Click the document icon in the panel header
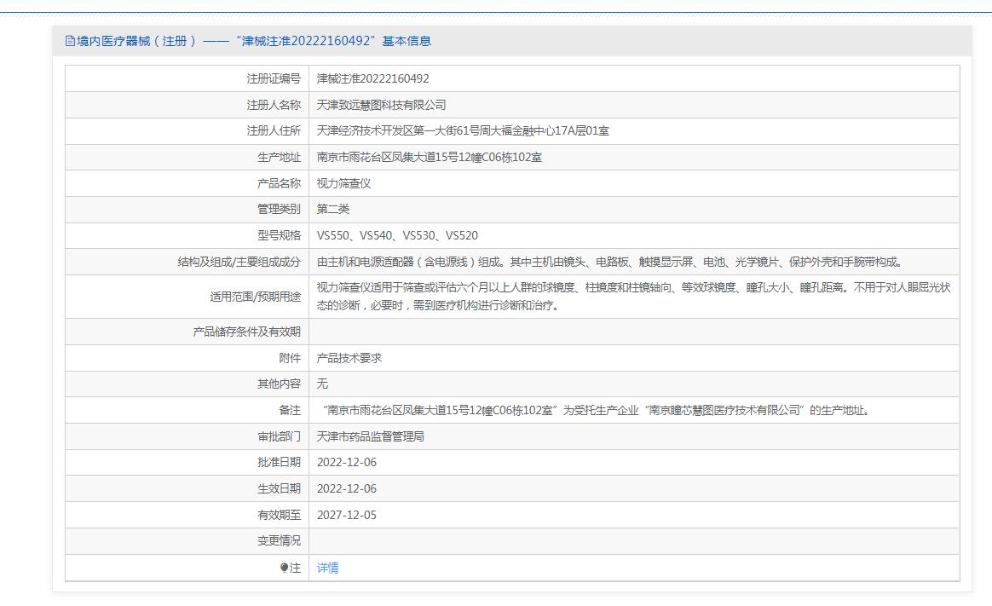The width and height of the screenshot is (992, 606). tap(70, 41)
